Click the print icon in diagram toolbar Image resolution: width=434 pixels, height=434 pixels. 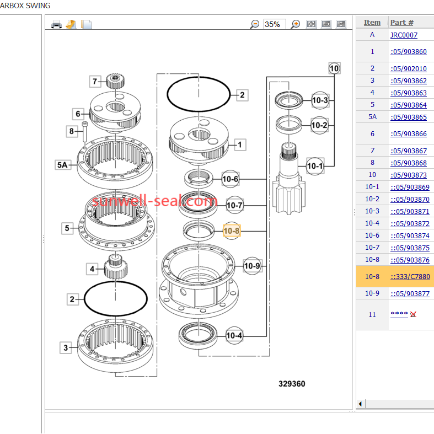point(56,24)
